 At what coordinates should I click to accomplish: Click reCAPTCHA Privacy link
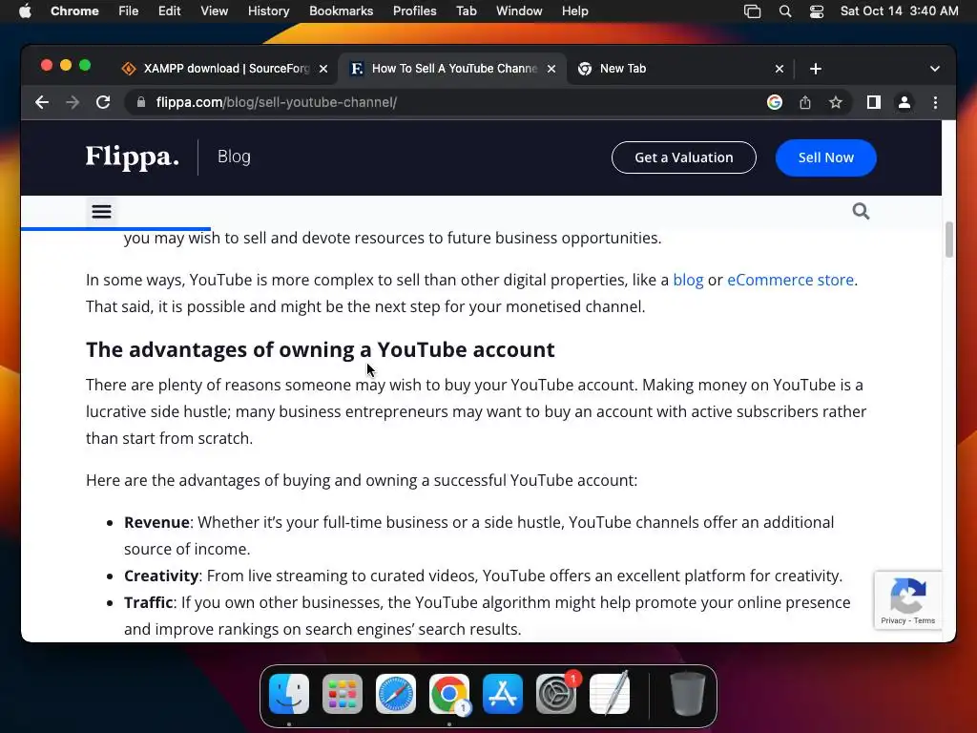point(893,620)
